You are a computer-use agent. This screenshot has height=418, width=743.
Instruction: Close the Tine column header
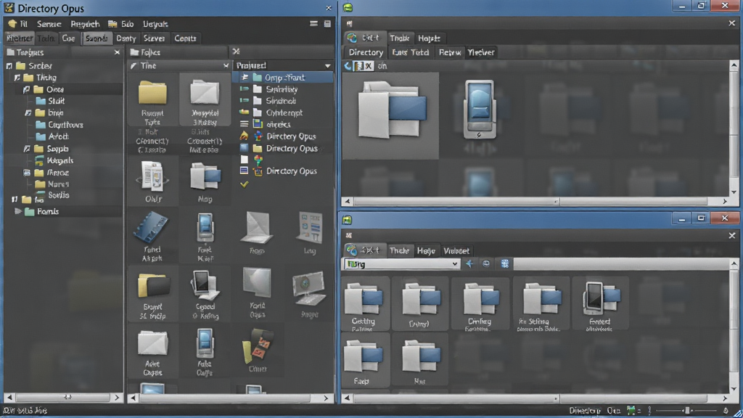click(226, 65)
